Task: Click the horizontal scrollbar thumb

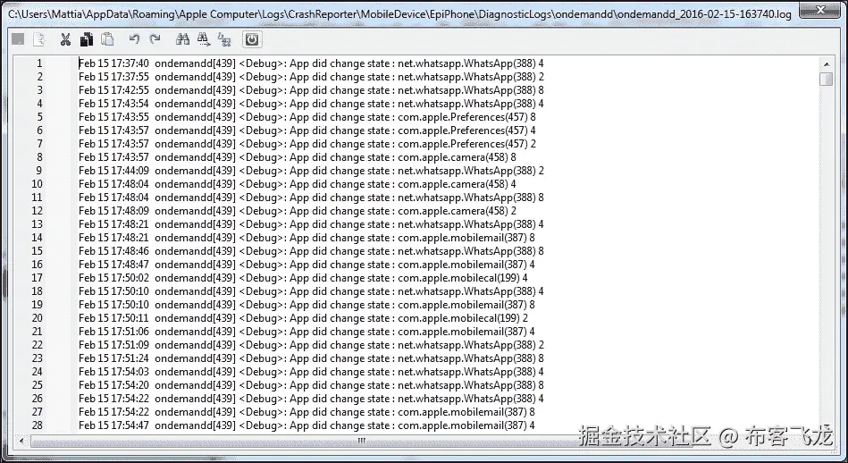Action: (x=361, y=441)
